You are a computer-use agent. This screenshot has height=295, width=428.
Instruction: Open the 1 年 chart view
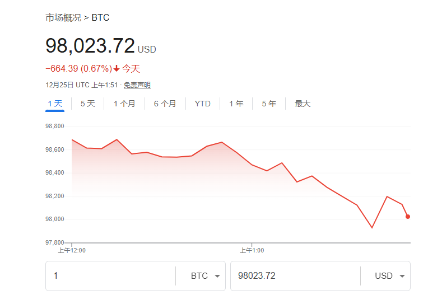tap(236, 104)
